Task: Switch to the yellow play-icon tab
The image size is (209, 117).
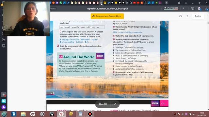Action: click(105, 3)
